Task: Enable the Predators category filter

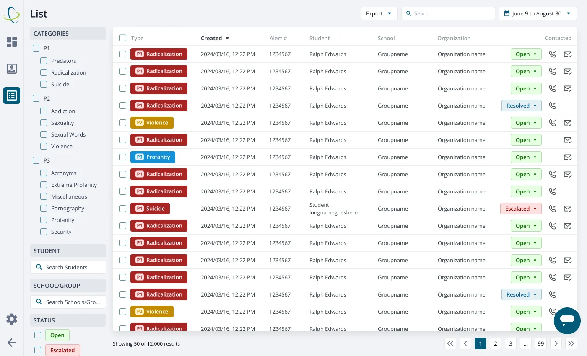Action: [x=44, y=61]
